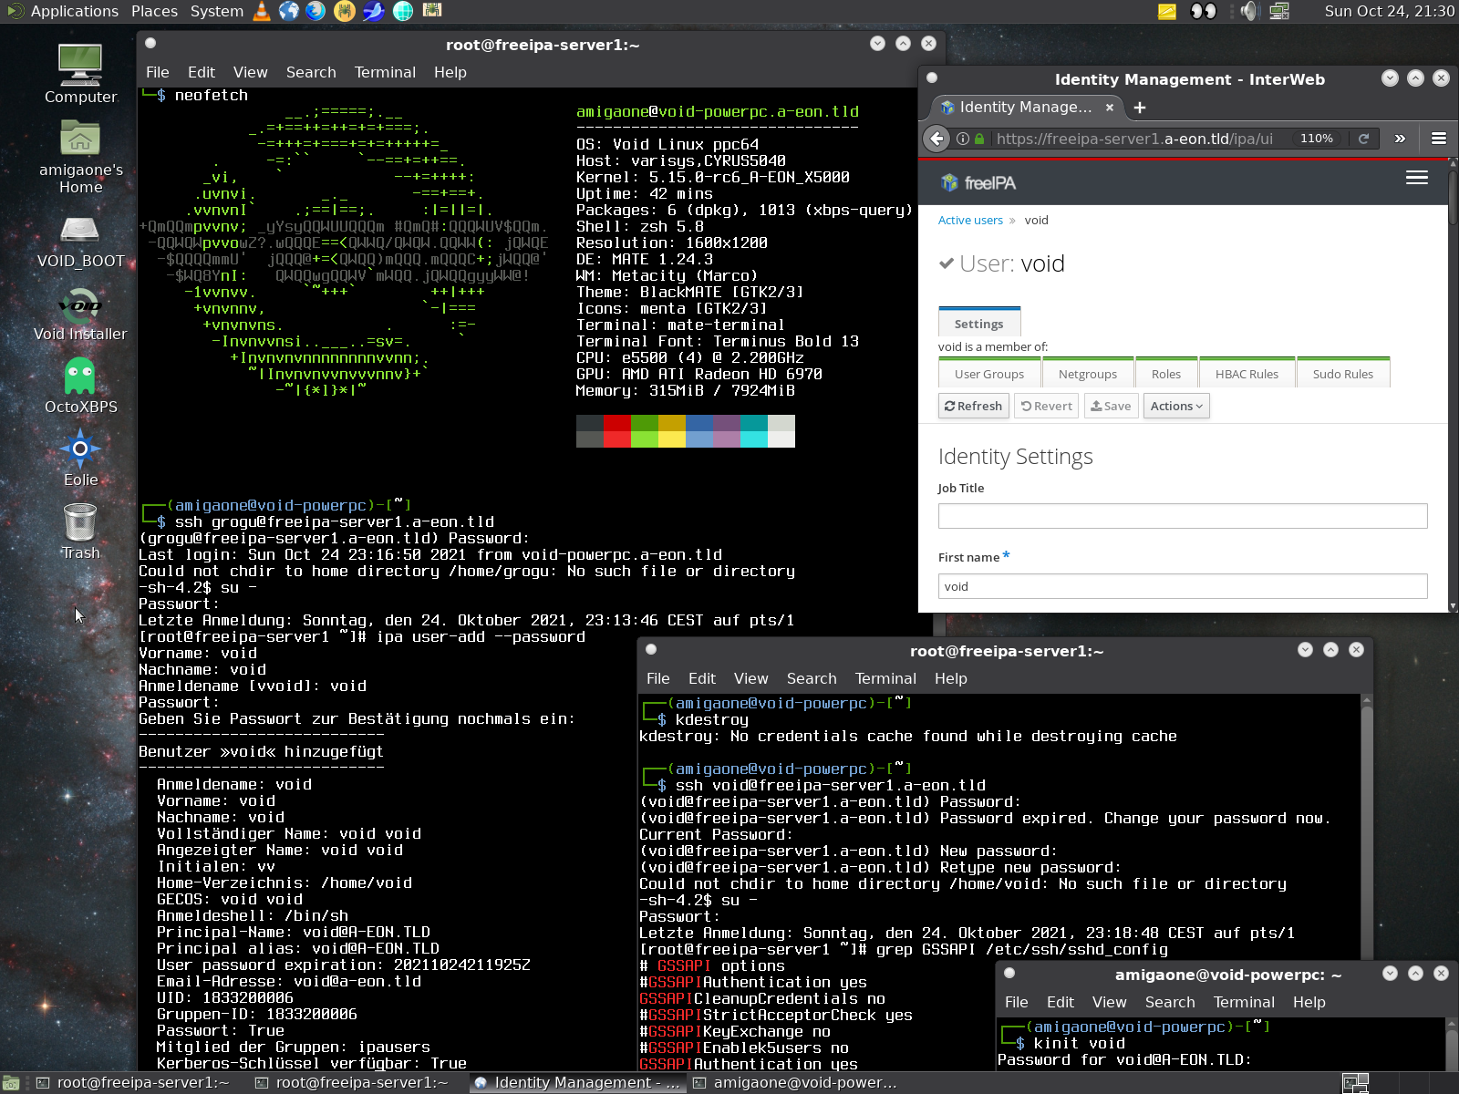Open the browser hamburger menu
This screenshot has width=1459, height=1094.
pyautogui.click(x=1438, y=139)
